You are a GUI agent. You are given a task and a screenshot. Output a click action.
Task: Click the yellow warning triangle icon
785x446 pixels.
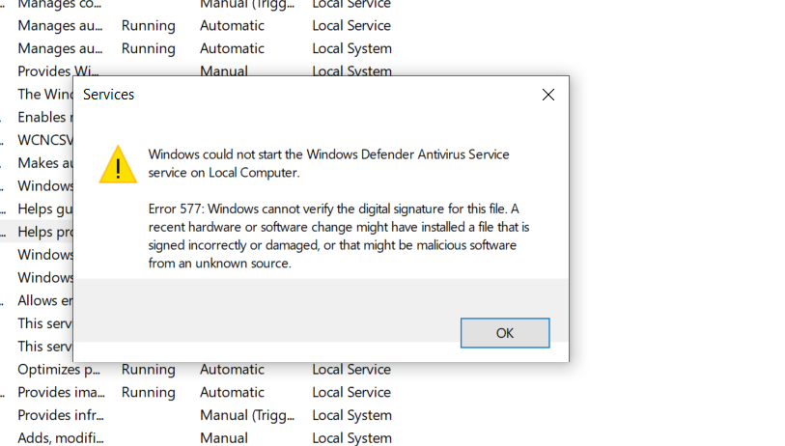tap(118, 165)
